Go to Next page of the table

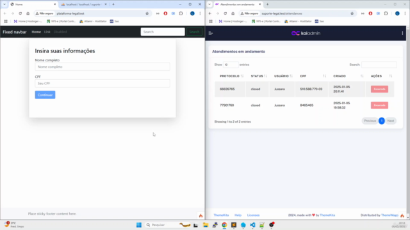click(x=391, y=121)
